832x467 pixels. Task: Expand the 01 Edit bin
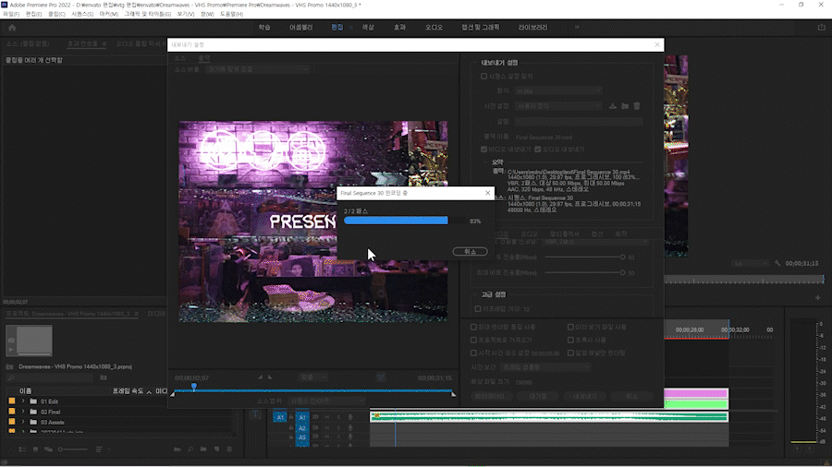23,401
